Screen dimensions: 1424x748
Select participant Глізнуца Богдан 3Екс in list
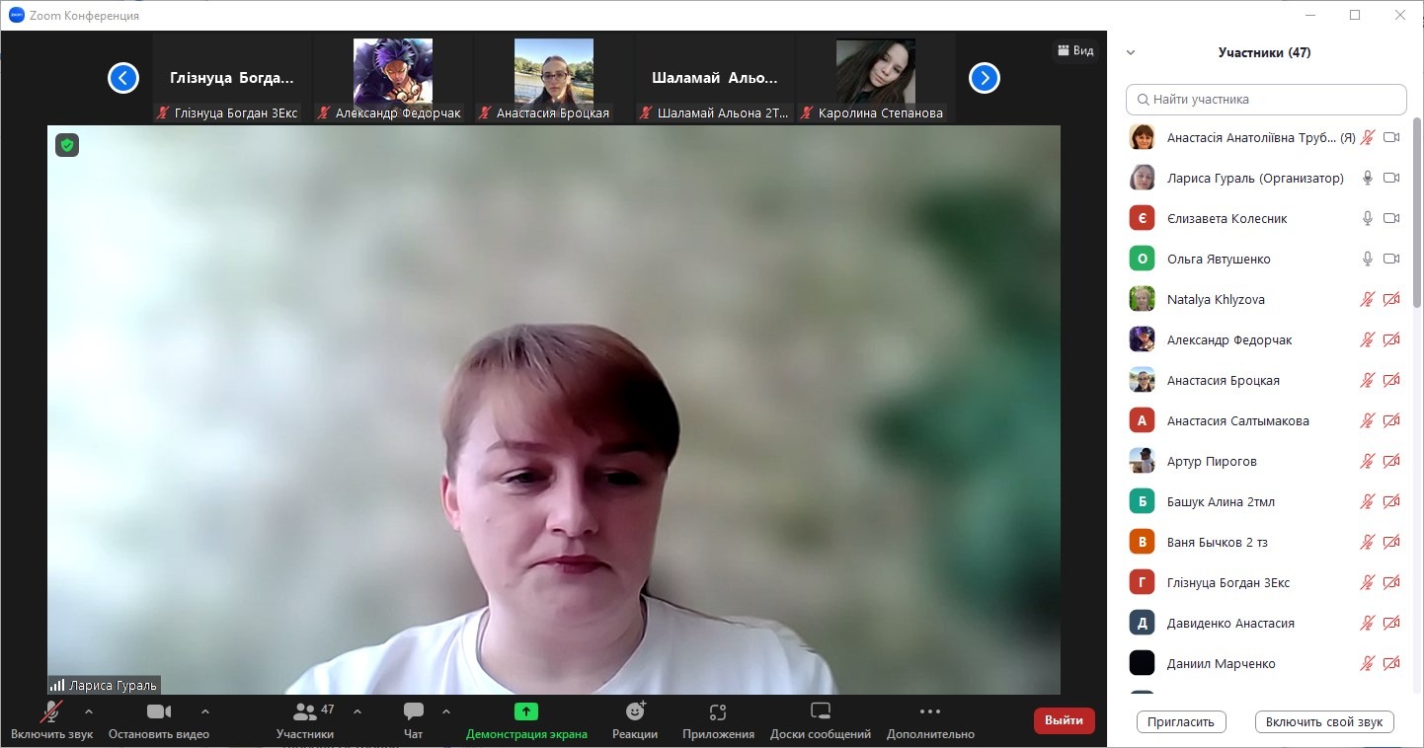[1266, 582]
